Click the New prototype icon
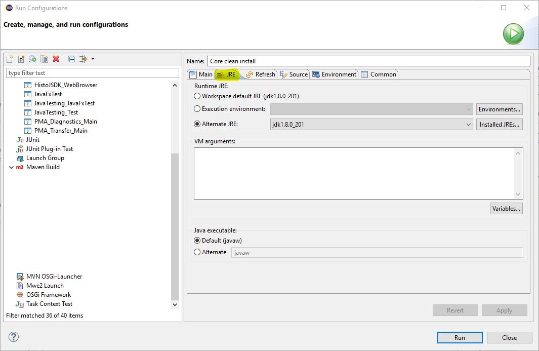Image resolution: width=539 pixels, height=351 pixels. click(x=21, y=59)
